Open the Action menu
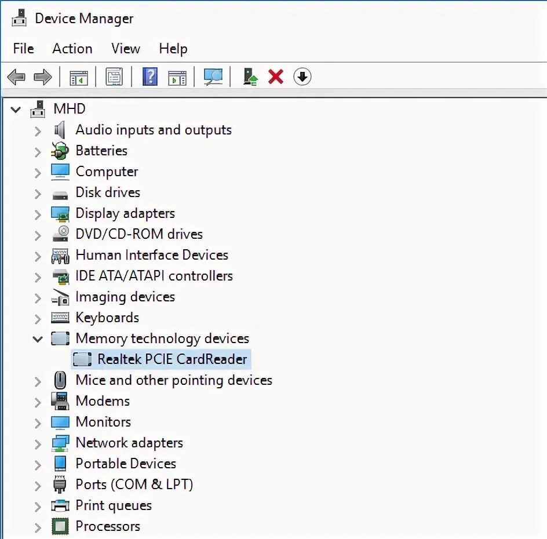This screenshot has width=547, height=539. click(x=72, y=49)
